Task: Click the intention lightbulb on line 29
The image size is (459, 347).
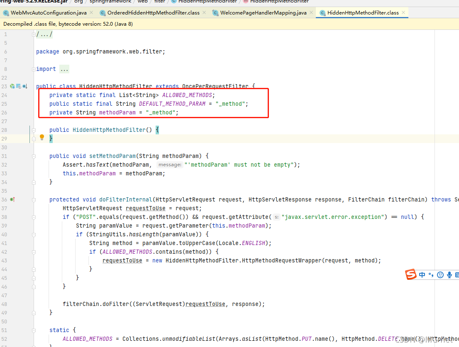Action: (x=42, y=136)
